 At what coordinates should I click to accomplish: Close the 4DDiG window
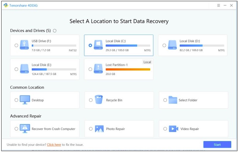pyautogui.click(x=232, y=6)
